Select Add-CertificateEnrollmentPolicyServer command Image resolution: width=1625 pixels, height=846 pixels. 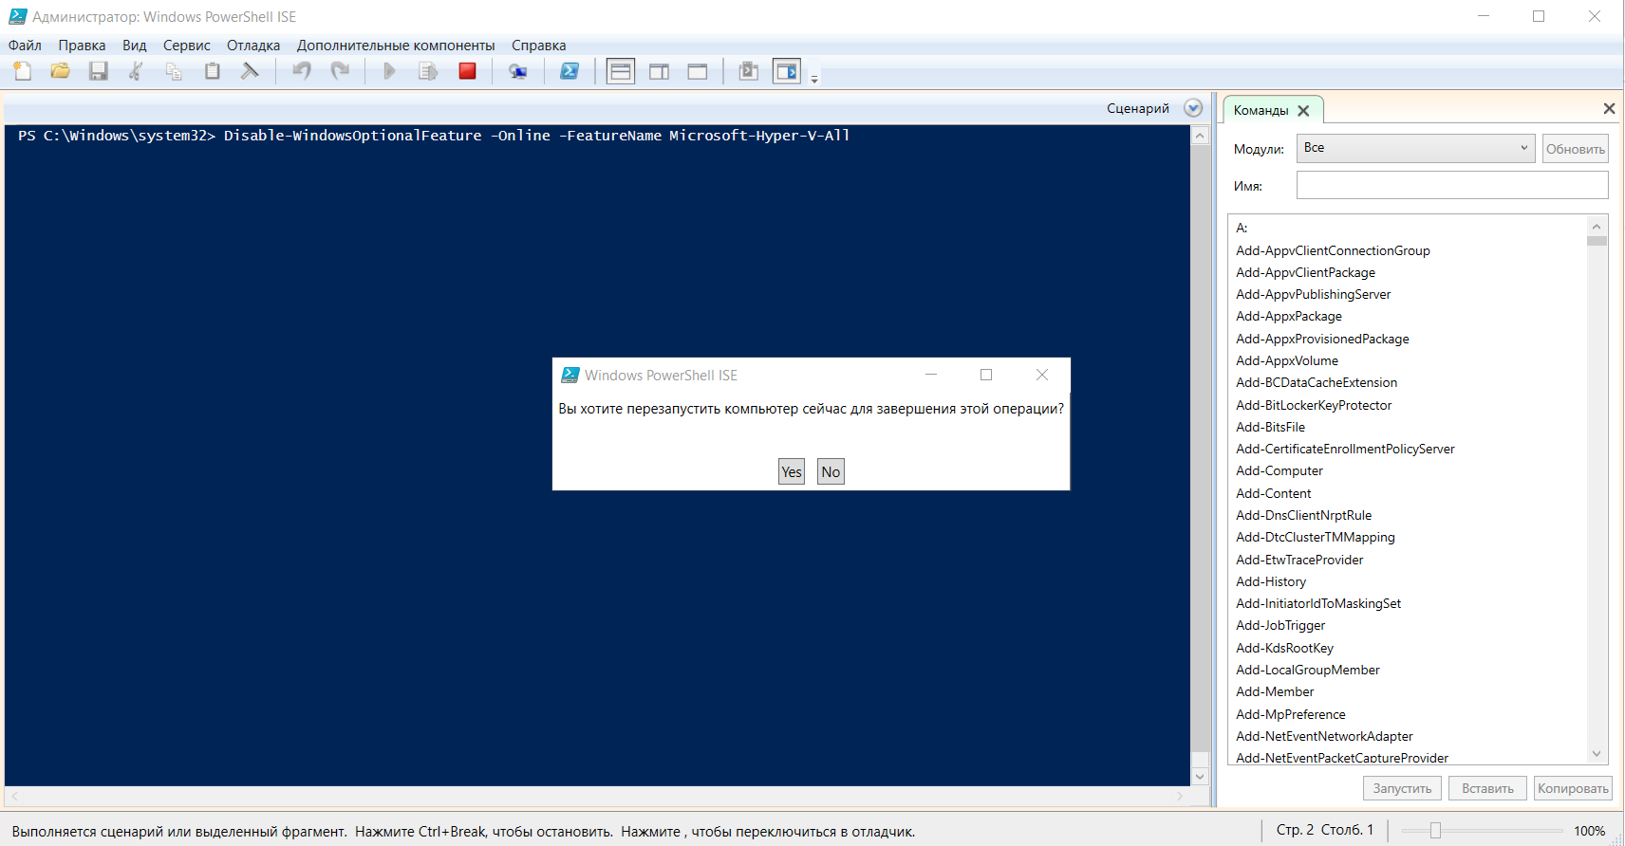pos(1345,449)
